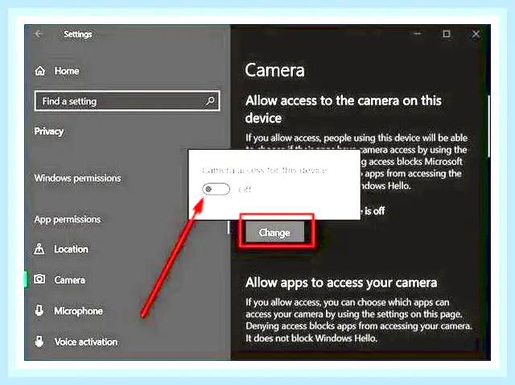Focus the Find a setting search box
This screenshot has width=515, height=385.
pyautogui.click(x=127, y=101)
